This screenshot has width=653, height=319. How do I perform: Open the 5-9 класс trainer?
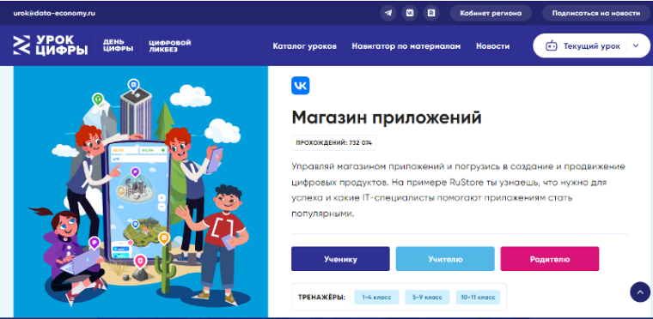[427, 298]
